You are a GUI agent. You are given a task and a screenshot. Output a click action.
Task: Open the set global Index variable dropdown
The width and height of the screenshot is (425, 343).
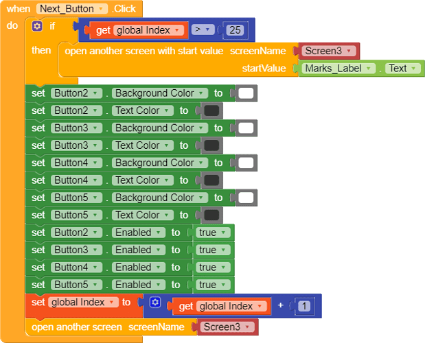coord(83,302)
